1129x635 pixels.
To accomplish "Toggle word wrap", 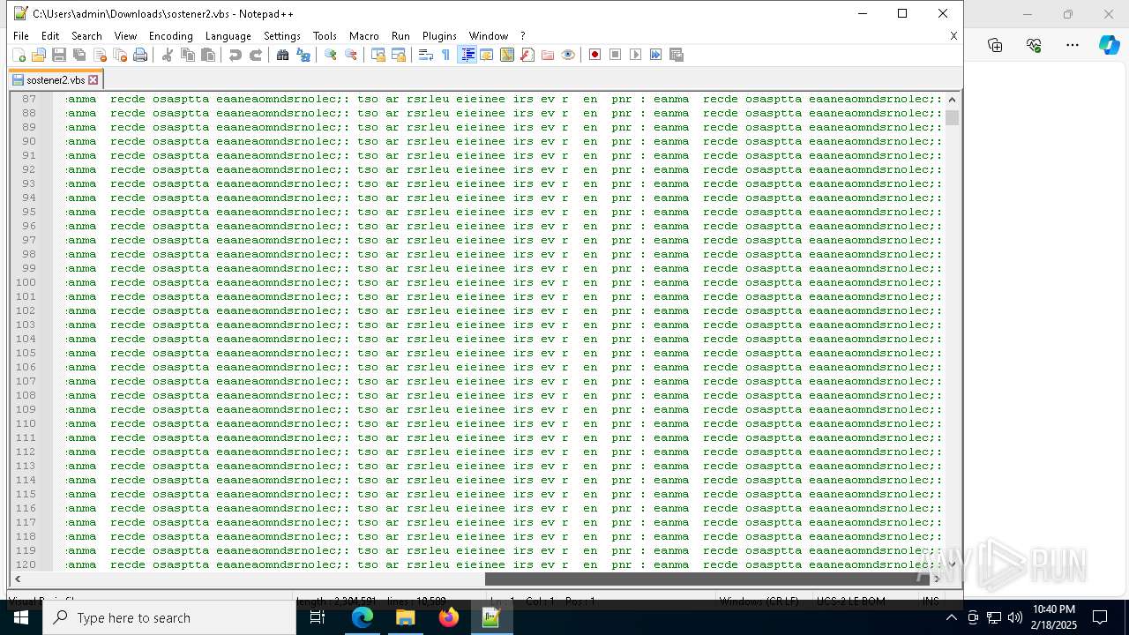I will [x=426, y=55].
